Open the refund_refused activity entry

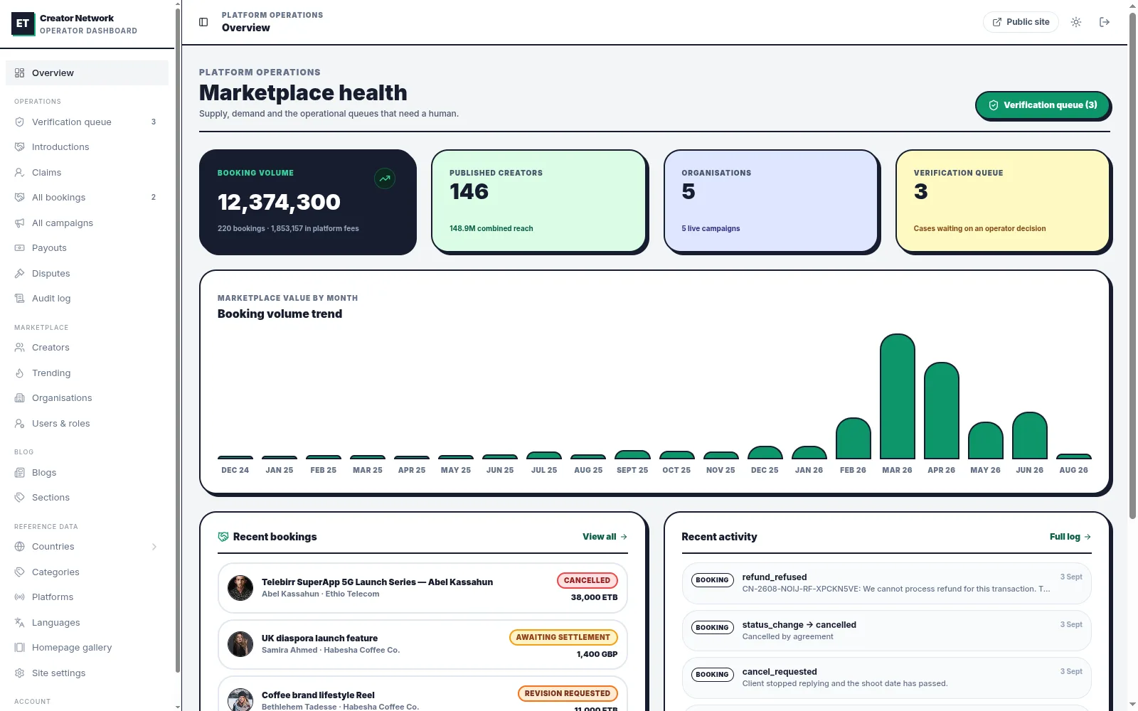pos(886,583)
